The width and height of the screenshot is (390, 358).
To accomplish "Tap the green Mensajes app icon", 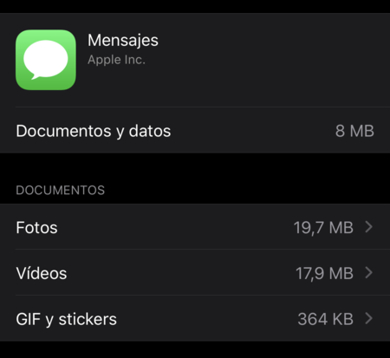I will pos(46,60).
